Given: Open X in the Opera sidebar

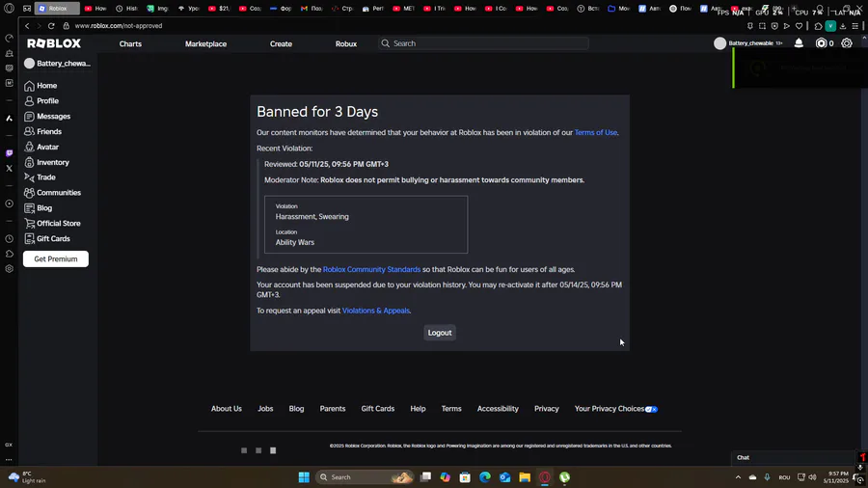Looking at the screenshot, I should pyautogui.click(x=10, y=168).
